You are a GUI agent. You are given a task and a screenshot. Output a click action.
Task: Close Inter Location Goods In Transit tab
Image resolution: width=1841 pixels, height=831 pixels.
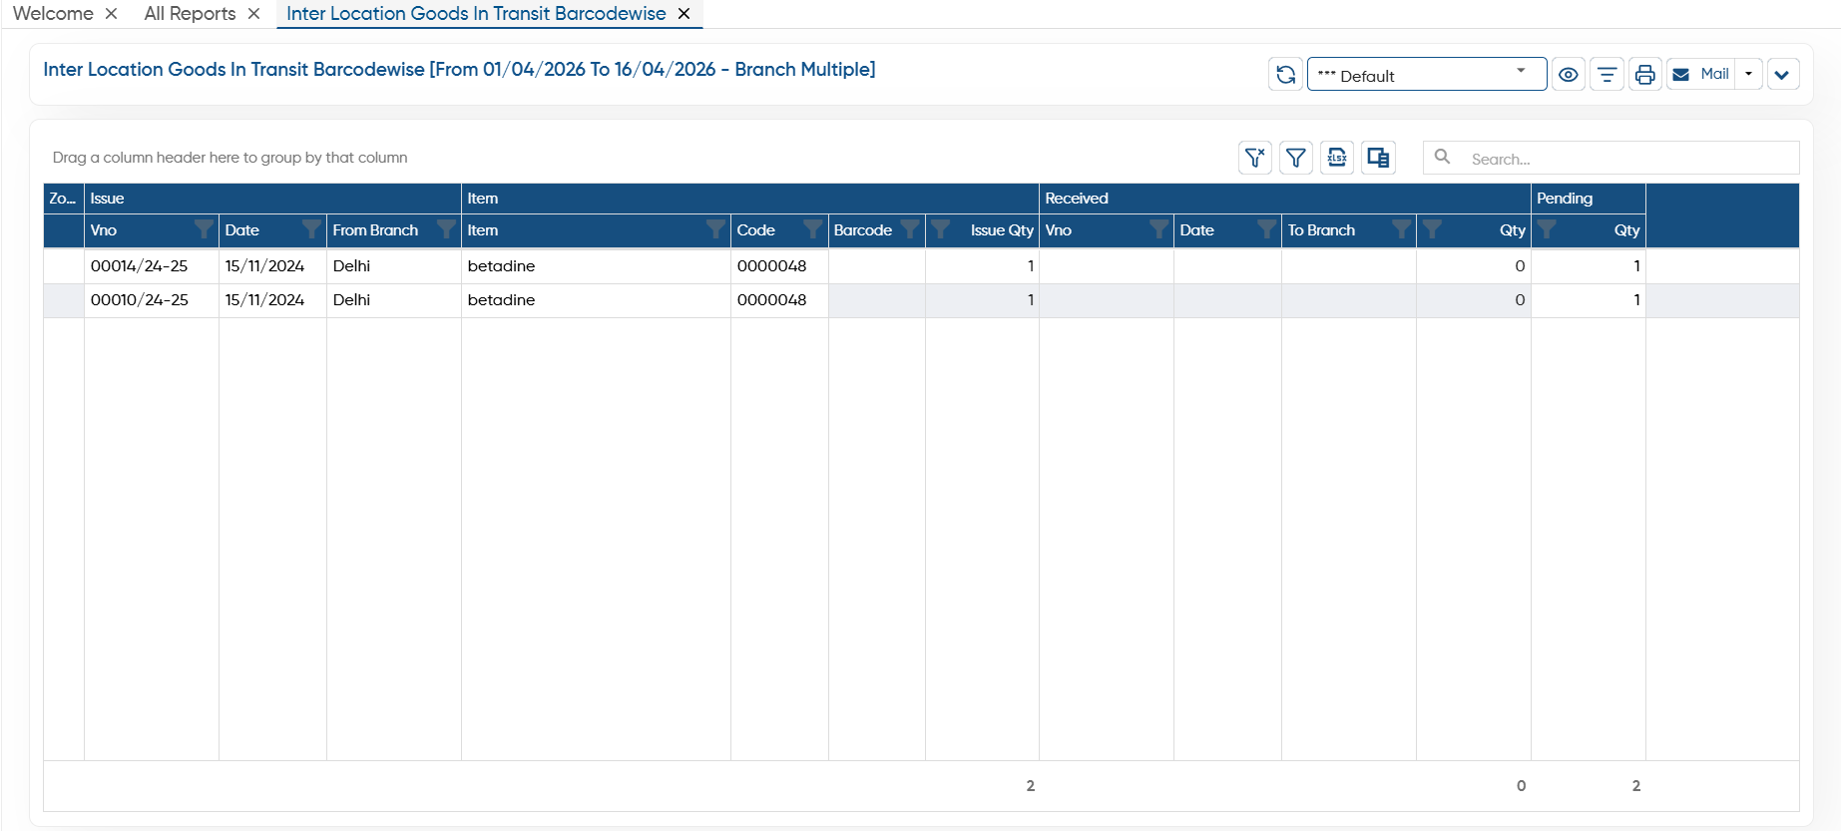(684, 14)
